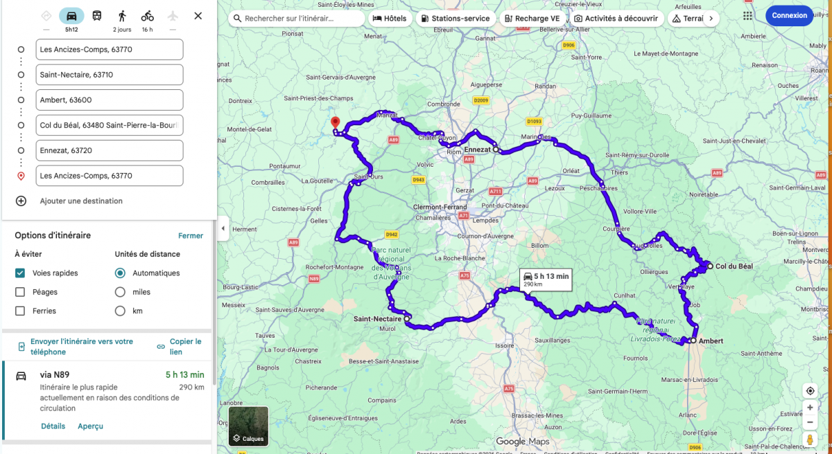Check the Péages checkbox

pos(20,292)
